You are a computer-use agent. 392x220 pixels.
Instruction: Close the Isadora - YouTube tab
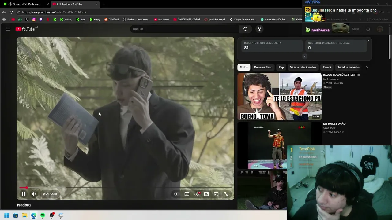click(x=96, y=4)
